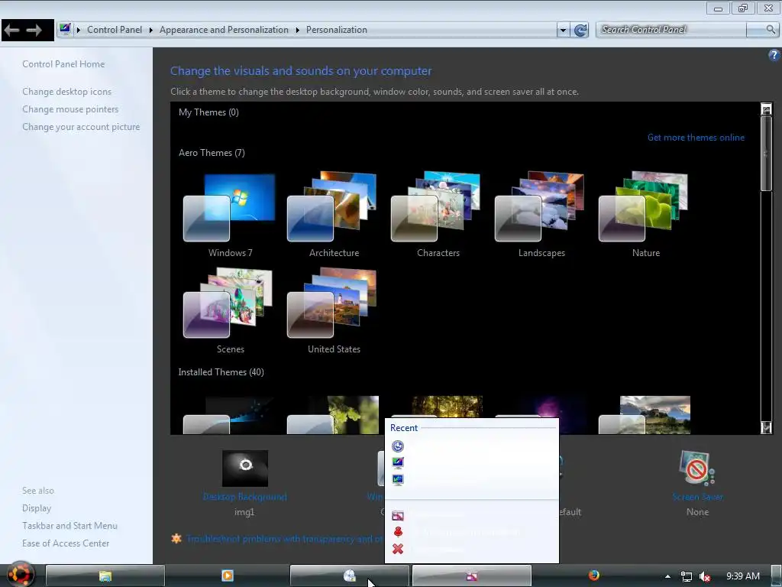
Task: Expand the Control Panel breadcrumb arrow
Action: (x=150, y=30)
